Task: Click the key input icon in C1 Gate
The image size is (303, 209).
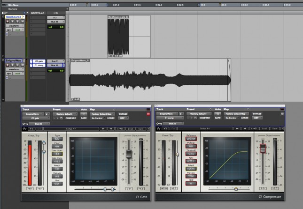Action: point(24,124)
